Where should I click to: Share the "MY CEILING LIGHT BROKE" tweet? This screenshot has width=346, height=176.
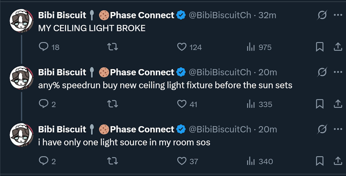click(338, 47)
